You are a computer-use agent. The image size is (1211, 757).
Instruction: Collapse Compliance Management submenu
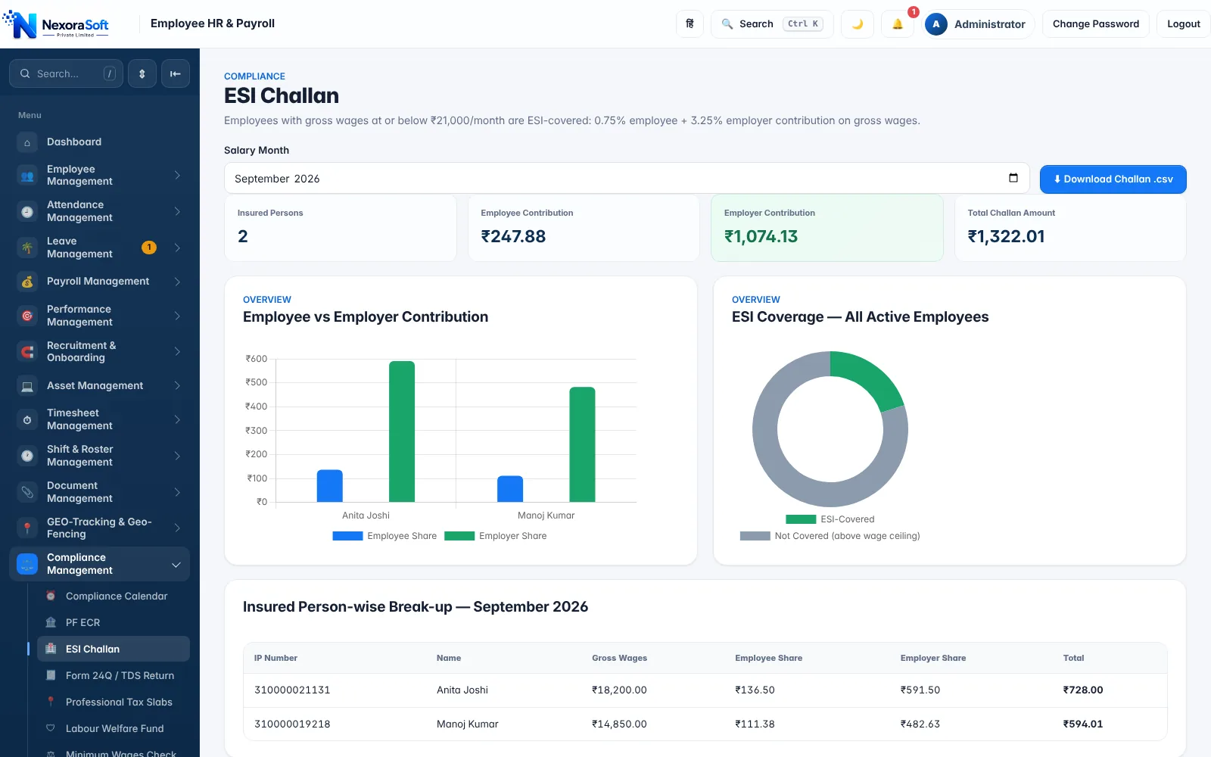click(176, 565)
